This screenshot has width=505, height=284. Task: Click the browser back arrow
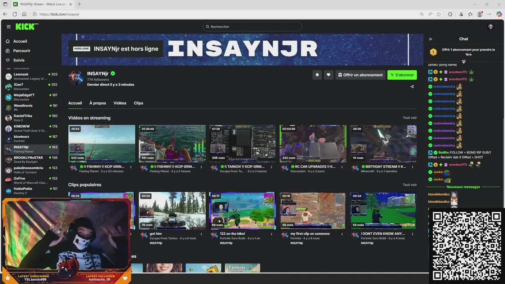coord(5,14)
